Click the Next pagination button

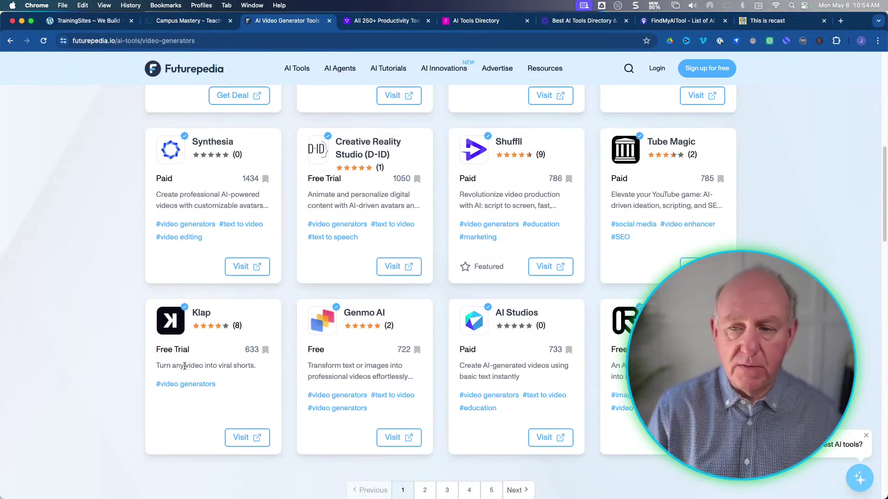tap(518, 490)
